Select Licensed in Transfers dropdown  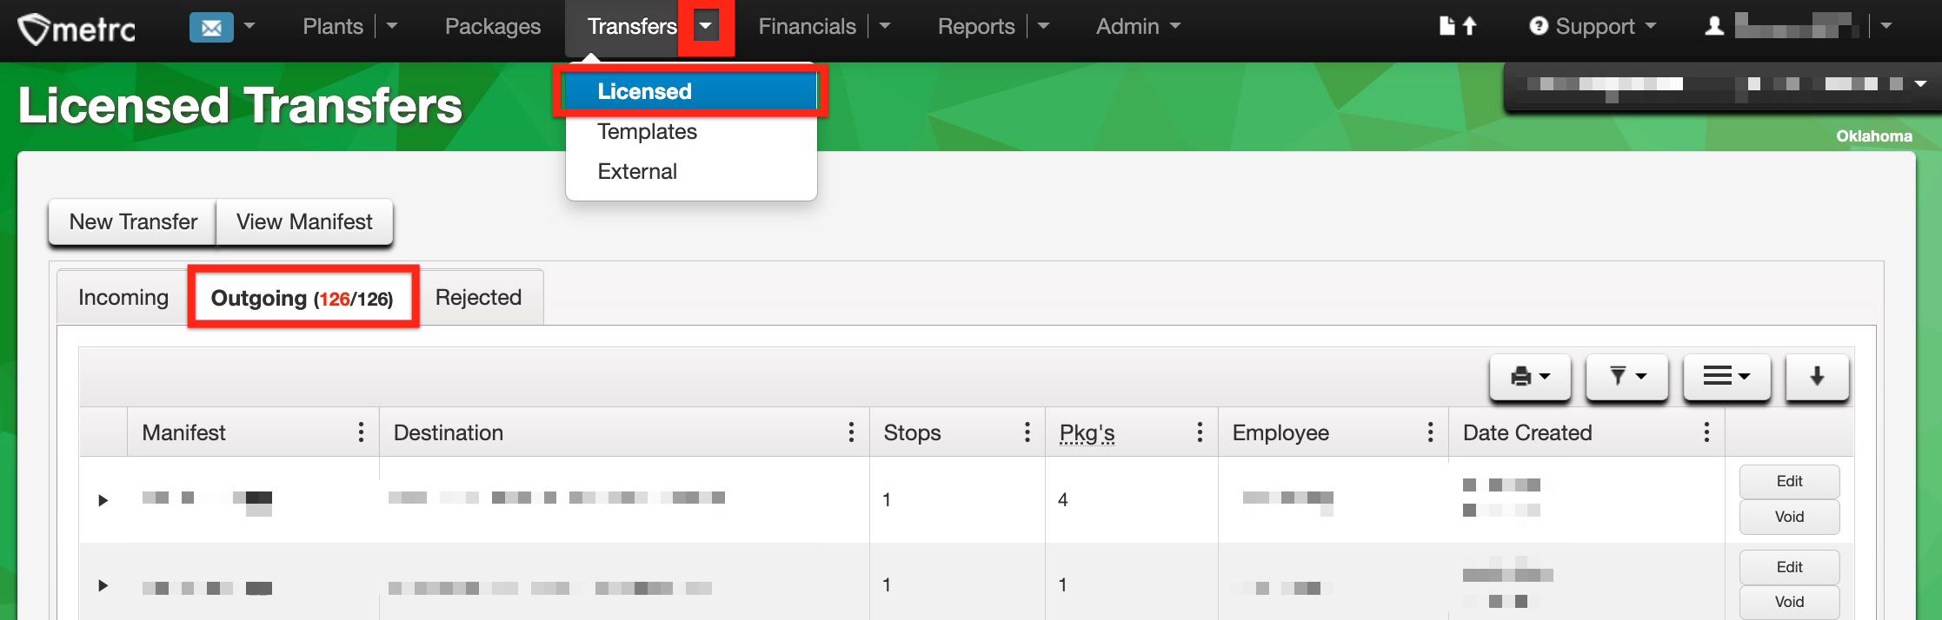pyautogui.click(x=690, y=91)
